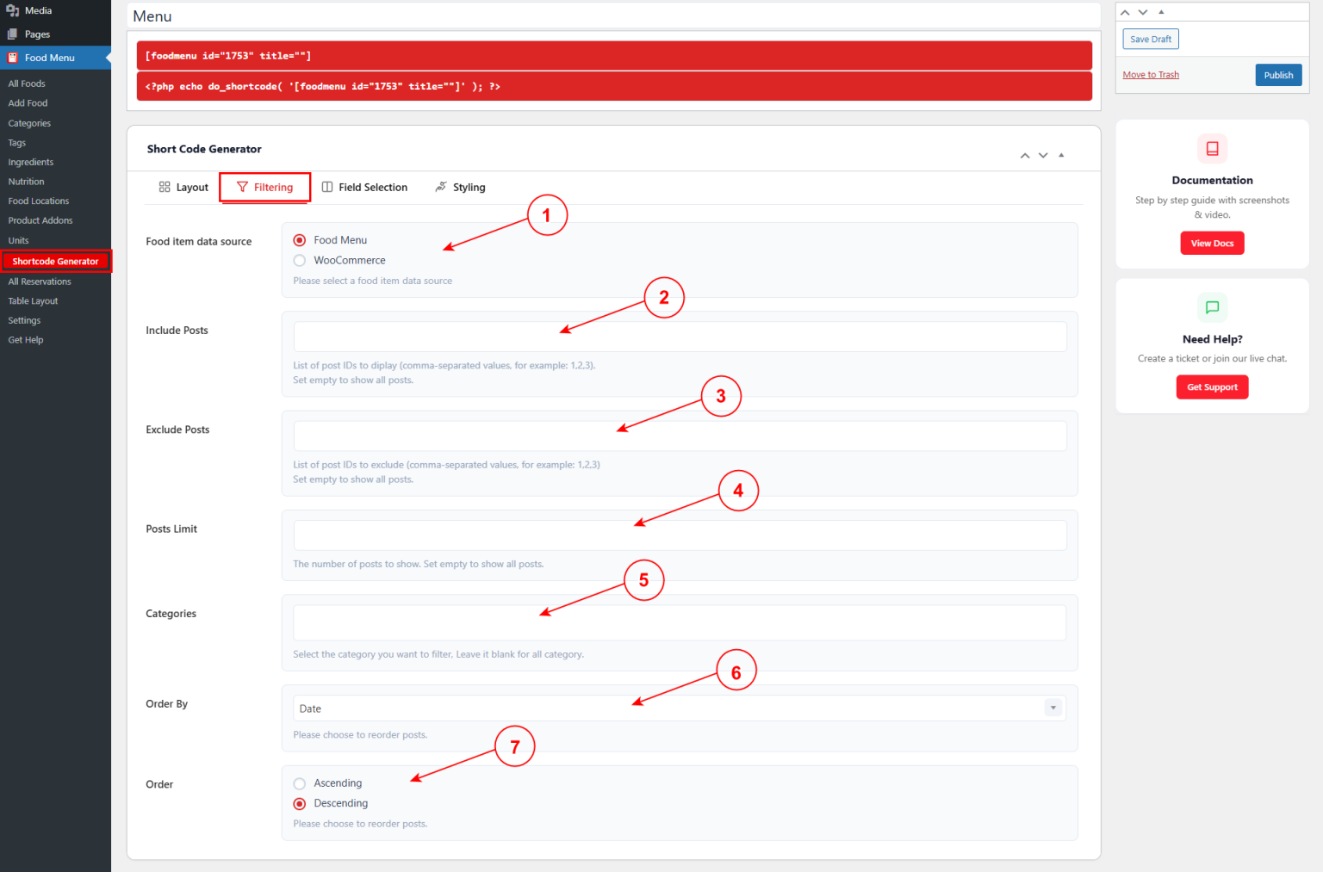Click the View Docs button
Screen dimensions: 1323x872
coord(1212,244)
